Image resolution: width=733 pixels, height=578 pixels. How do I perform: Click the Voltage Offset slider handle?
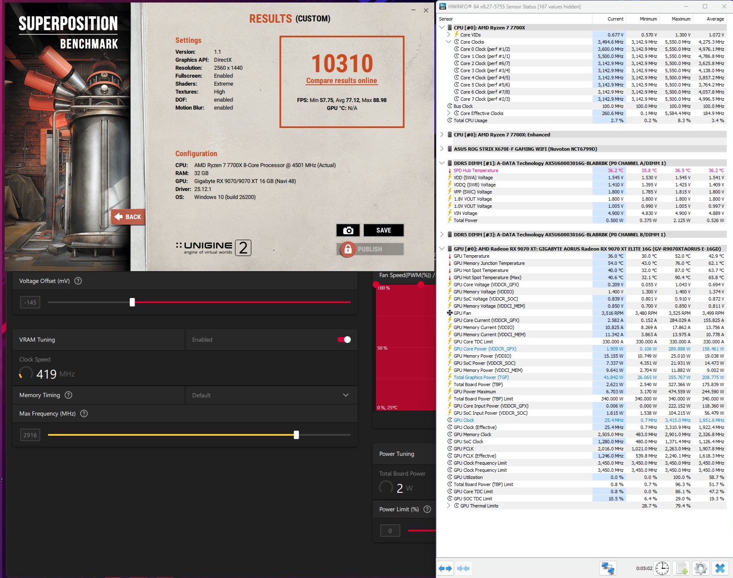(132, 302)
